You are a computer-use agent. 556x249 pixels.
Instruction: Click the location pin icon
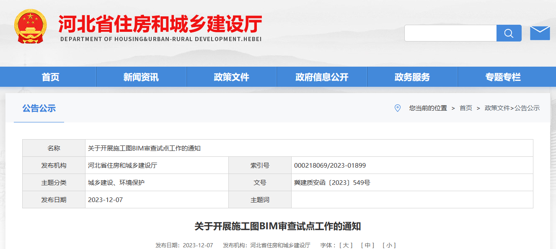pyautogui.click(x=398, y=108)
